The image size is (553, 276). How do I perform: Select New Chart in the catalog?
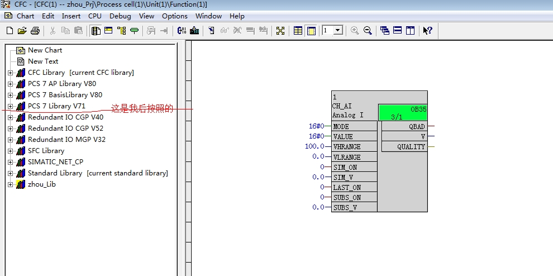tap(45, 50)
